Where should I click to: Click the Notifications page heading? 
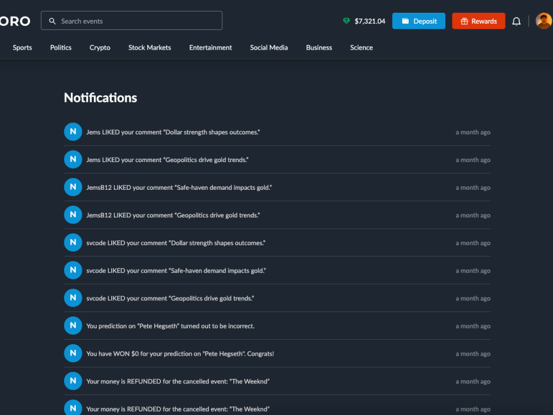[x=101, y=98]
